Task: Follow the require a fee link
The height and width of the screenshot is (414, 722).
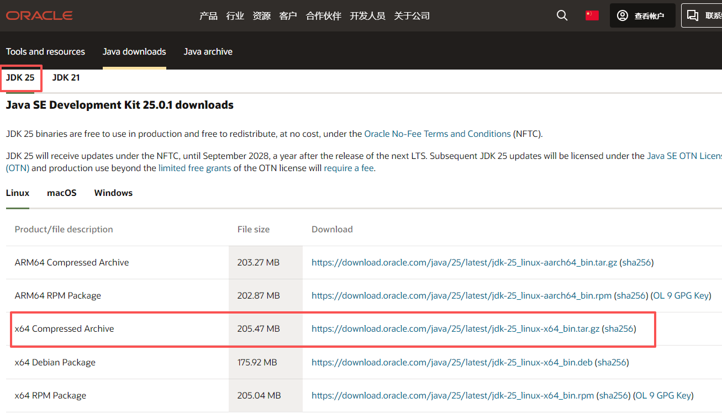Action: coord(349,168)
